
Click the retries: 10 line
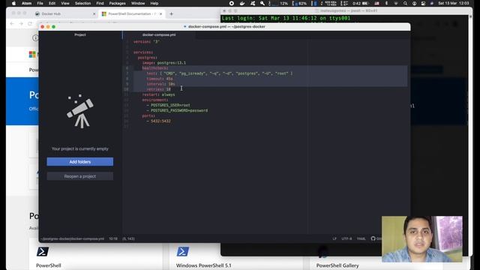tap(158, 89)
